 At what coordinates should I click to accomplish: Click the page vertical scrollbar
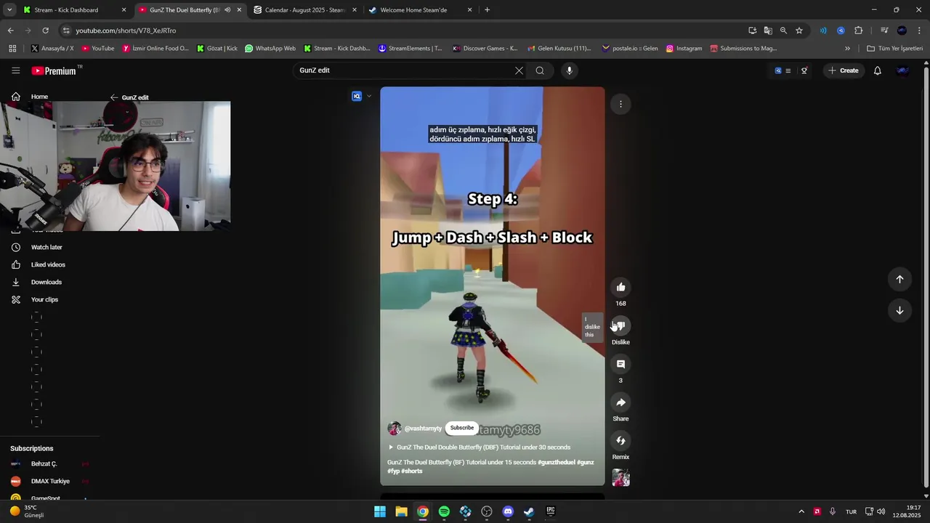point(926,276)
